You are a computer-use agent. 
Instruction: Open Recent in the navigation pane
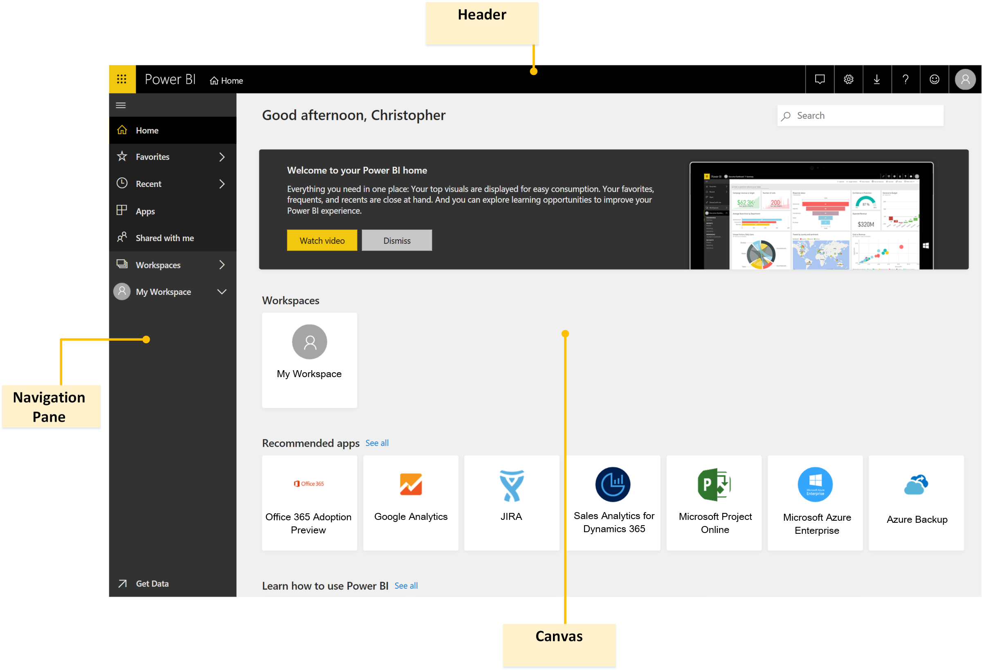[x=173, y=184]
